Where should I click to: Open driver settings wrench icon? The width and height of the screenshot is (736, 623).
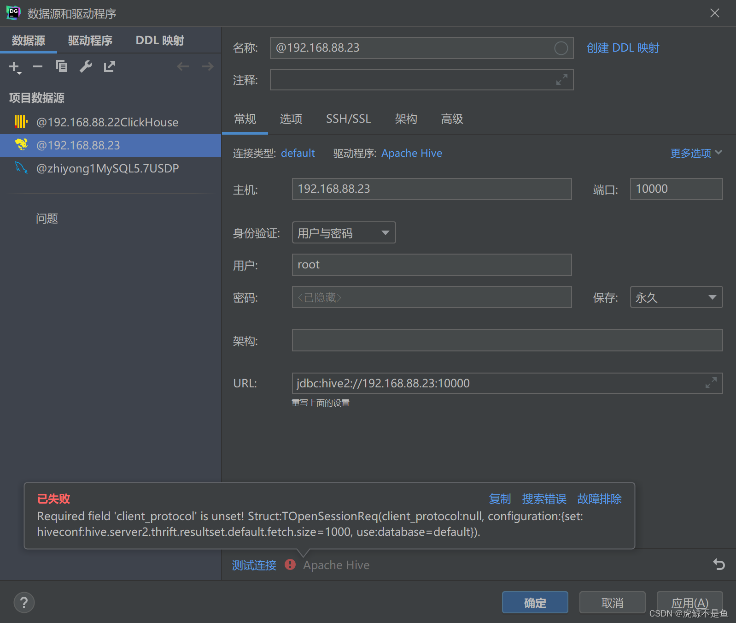pos(86,67)
